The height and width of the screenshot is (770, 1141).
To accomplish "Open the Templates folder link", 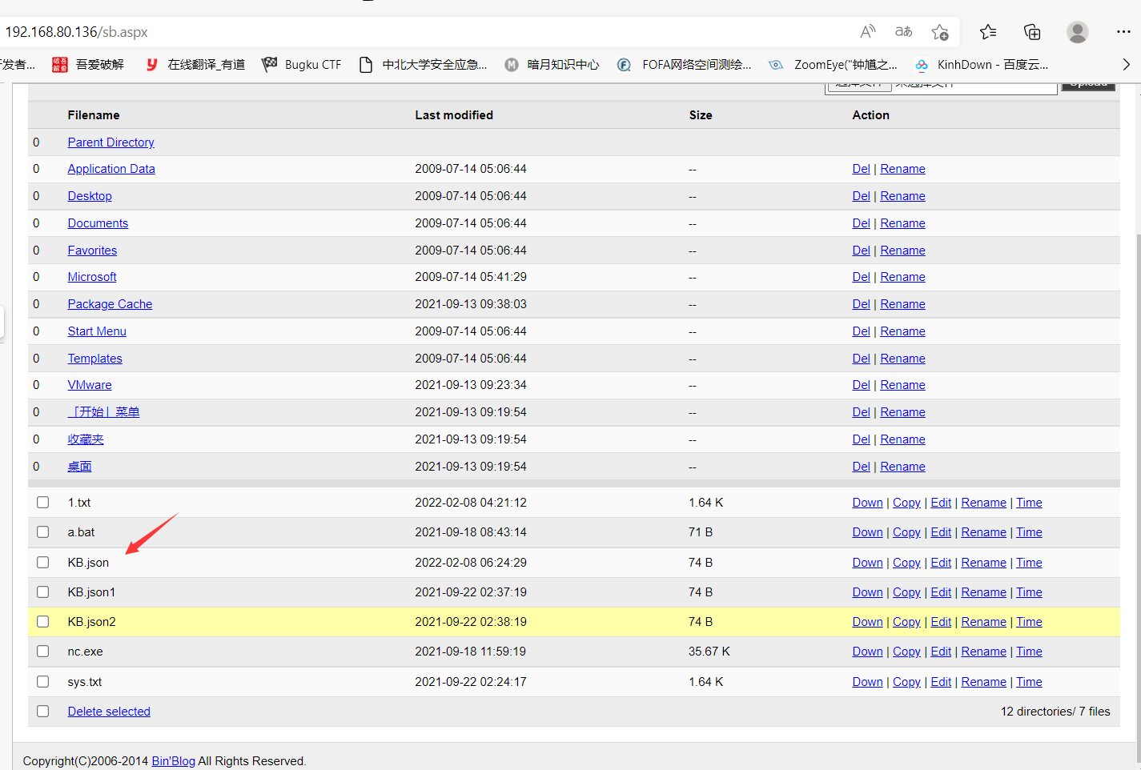I will (94, 359).
